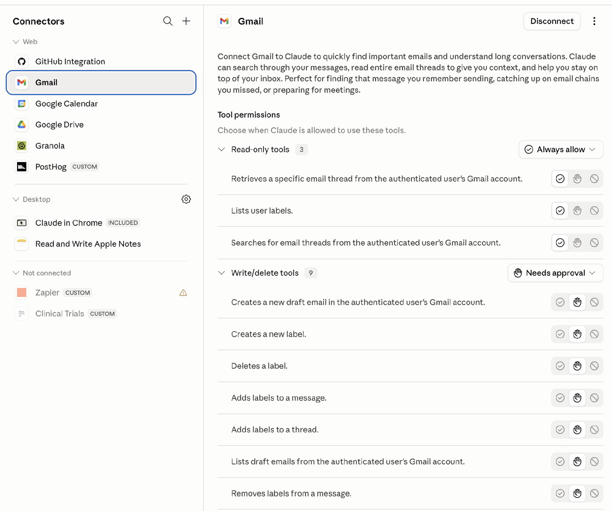Collapse the Web connectors group
The height and width of the screenshot is (511, 612).
click(16, 42)
